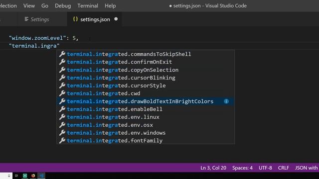
Task: Open the Terminal menu
Action: [x=88, y=5]
